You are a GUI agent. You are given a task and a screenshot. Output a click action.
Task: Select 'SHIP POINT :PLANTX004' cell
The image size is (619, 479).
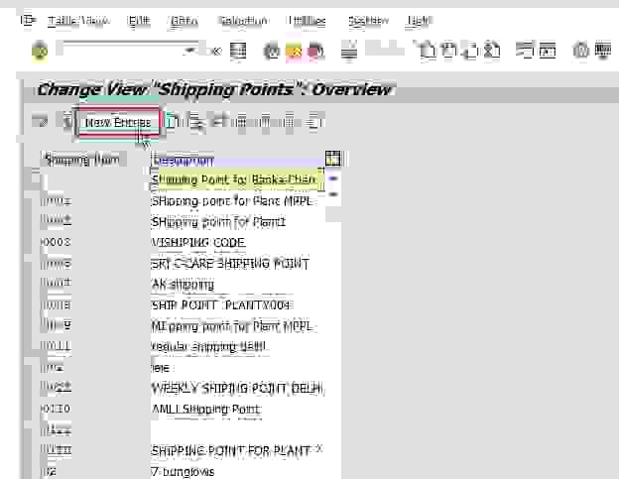point(238,305)
